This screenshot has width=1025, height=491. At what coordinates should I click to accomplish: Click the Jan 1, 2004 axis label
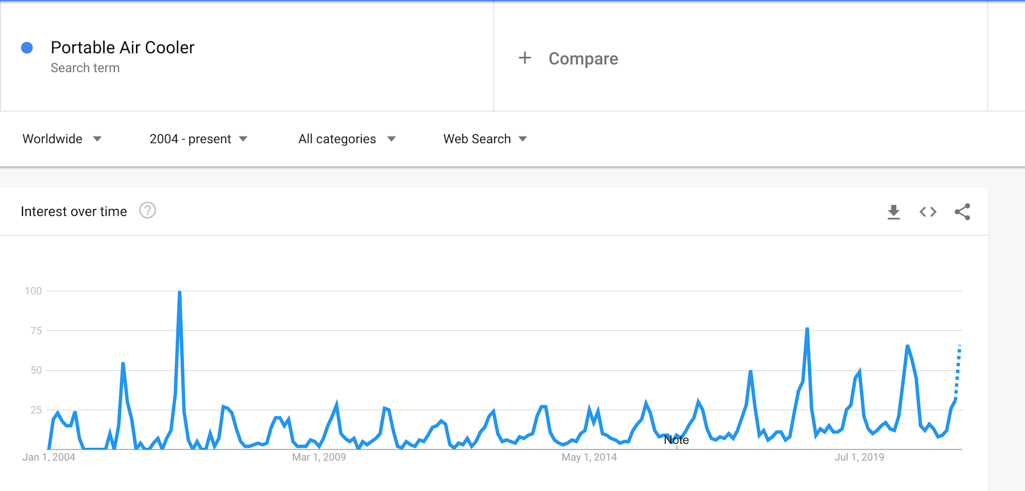(49, 457)
